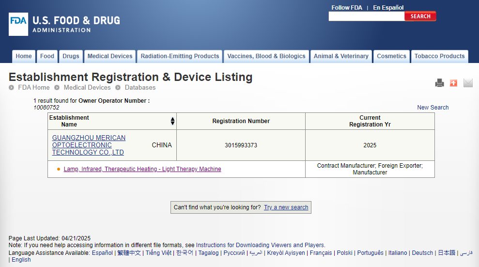This screenshot has height=267, width=479.
Task: Click Establishment Registration & Device Listing heading
Action: point(130,77)
